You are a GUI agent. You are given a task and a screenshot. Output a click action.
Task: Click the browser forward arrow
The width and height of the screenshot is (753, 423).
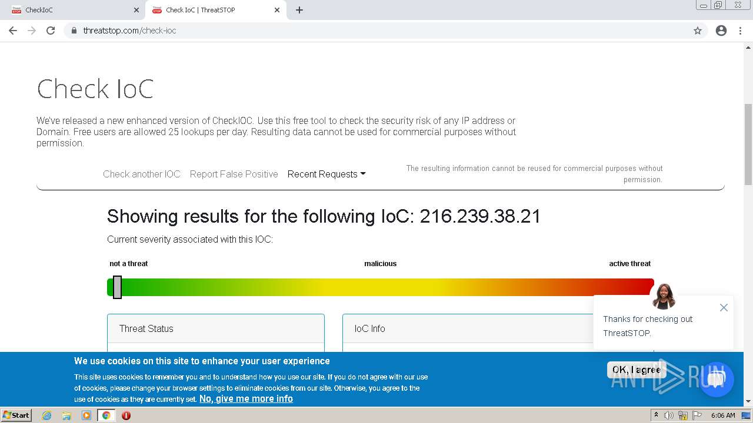(32, 31)
